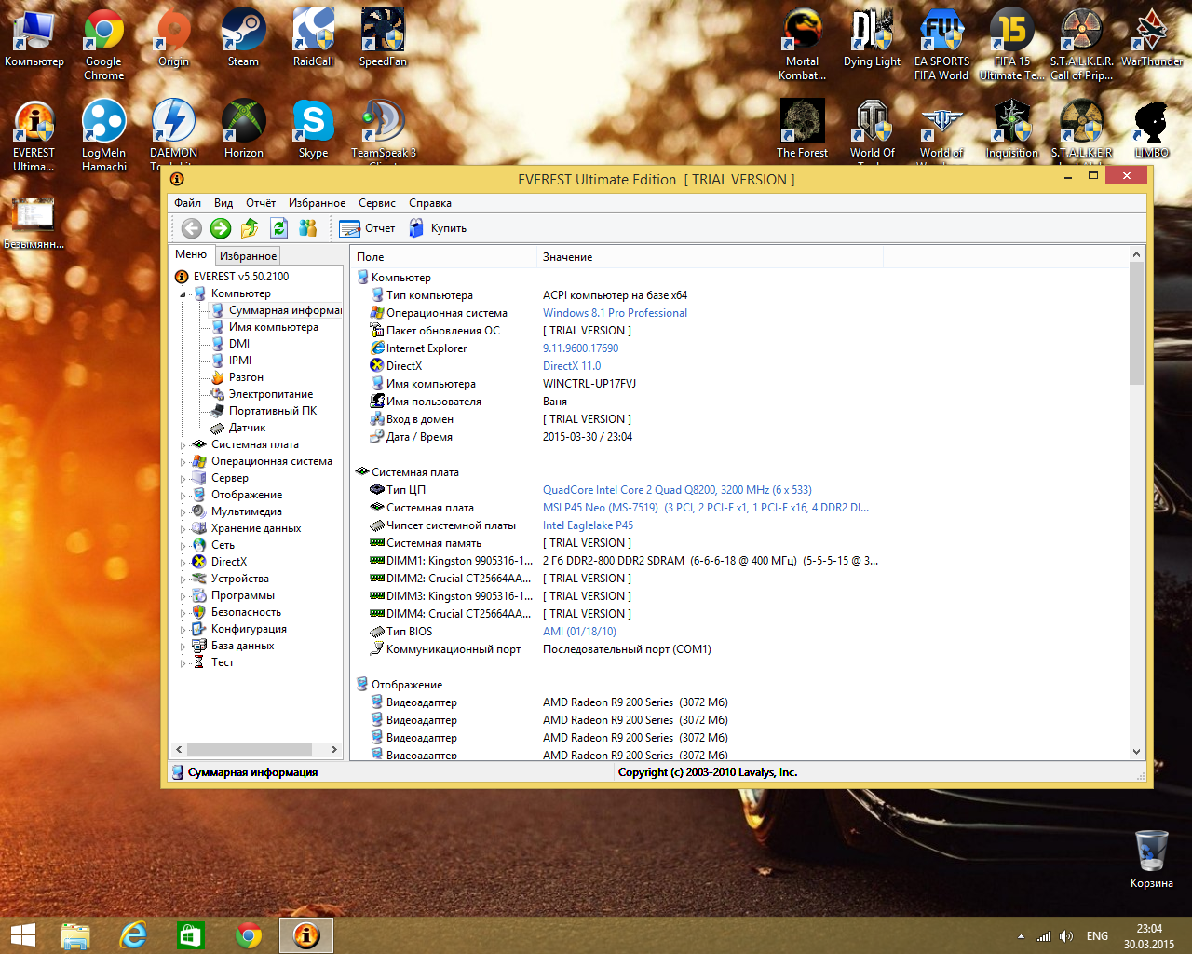1192x954 pixels.
Task: Go up one level in toolbar
Action: click(x=250, y=228)
